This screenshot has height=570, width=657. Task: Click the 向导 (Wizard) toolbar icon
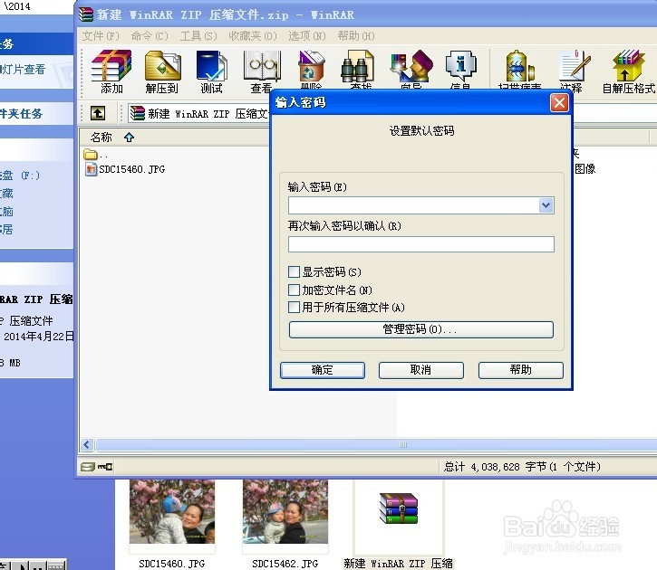411,66
